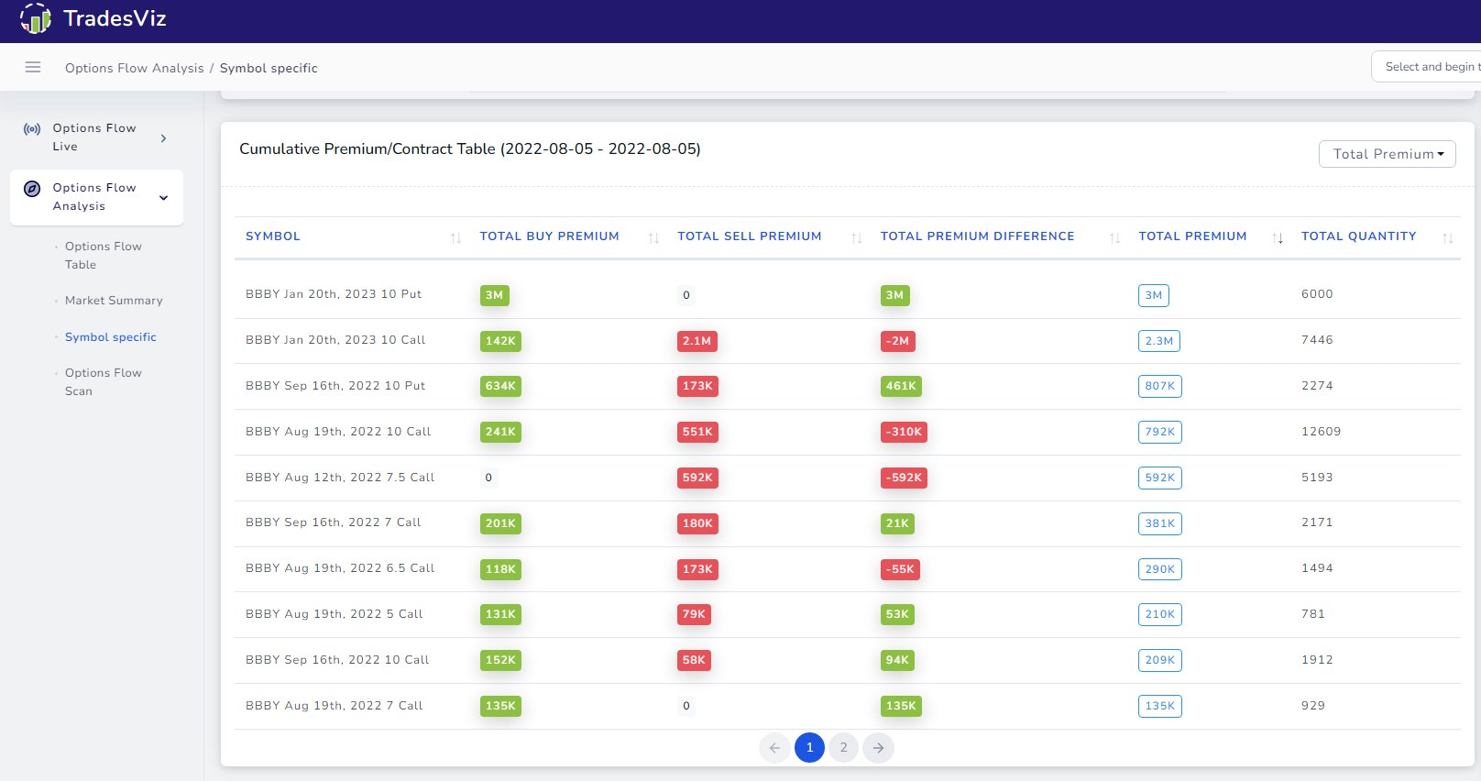Select BBBY Aug 19th, 2022 7 Call row
The height and width of the screenshot is (781, 1481).
tap(847, 706)
